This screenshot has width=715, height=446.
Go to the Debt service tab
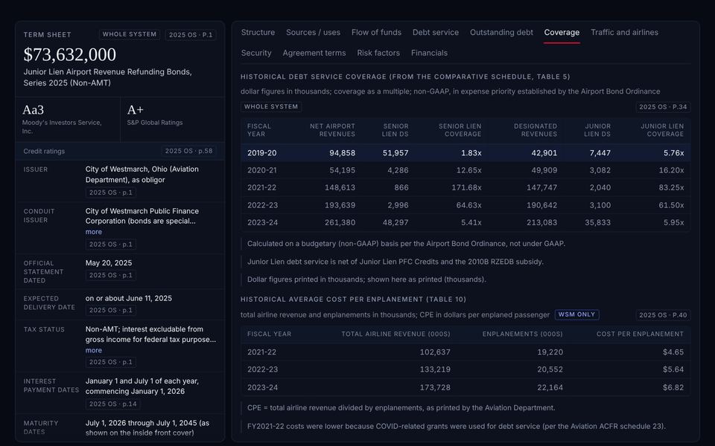click(x=436, y=32)
